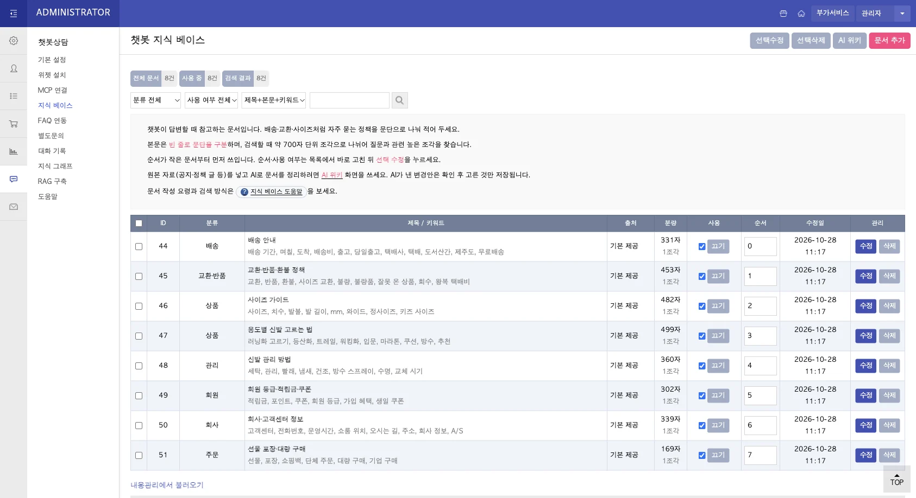The width and height of the screenshot is (916, 498).
Task: Click the home icon in header
Action: (x=801, y=14)
